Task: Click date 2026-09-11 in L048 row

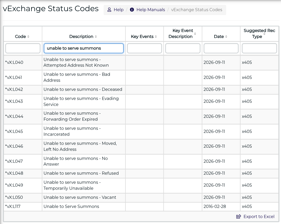Action: [214, 173]
